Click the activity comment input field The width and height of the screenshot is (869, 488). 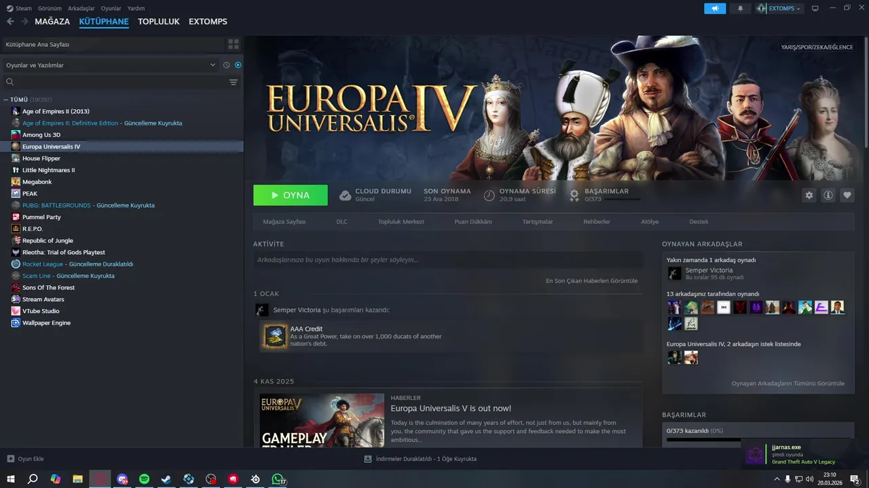(448, 260)
